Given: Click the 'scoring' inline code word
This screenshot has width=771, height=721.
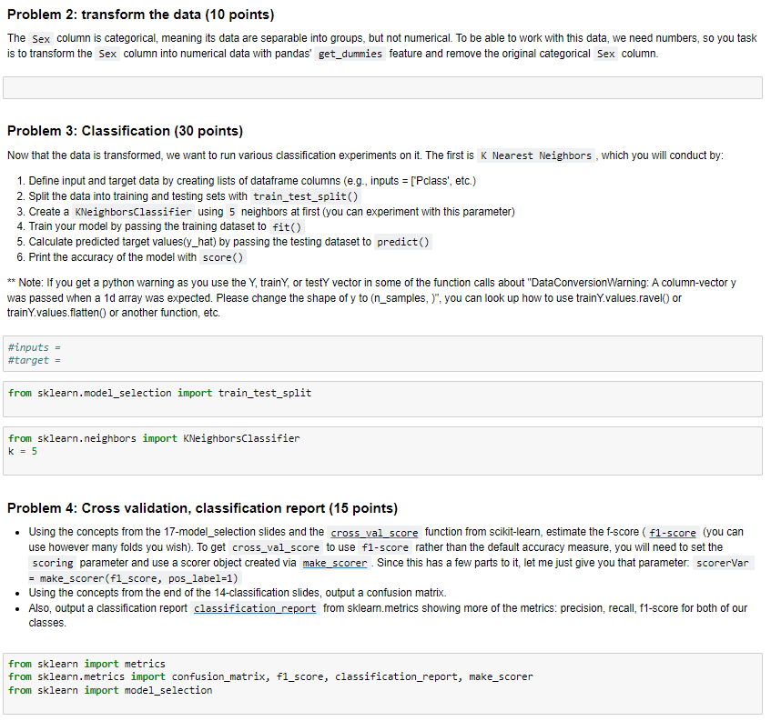Looking at the screenshot, I should [x=53, y=563].
